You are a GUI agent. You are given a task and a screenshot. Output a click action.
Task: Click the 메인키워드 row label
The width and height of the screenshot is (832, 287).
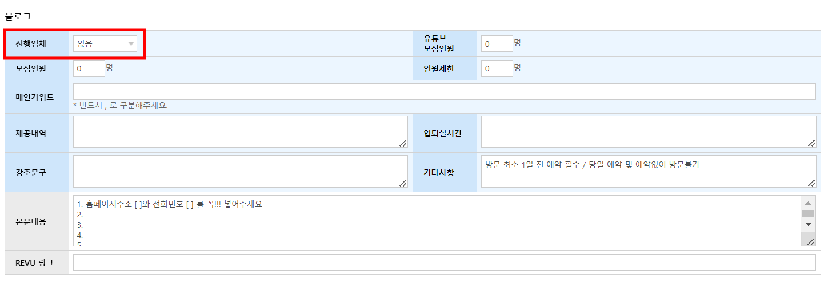click(x=35, y=96)
